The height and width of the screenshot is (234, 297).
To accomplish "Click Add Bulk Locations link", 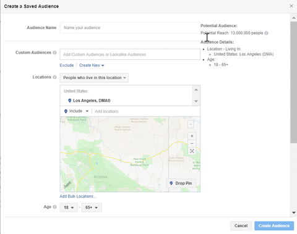I will coord(78,196).
